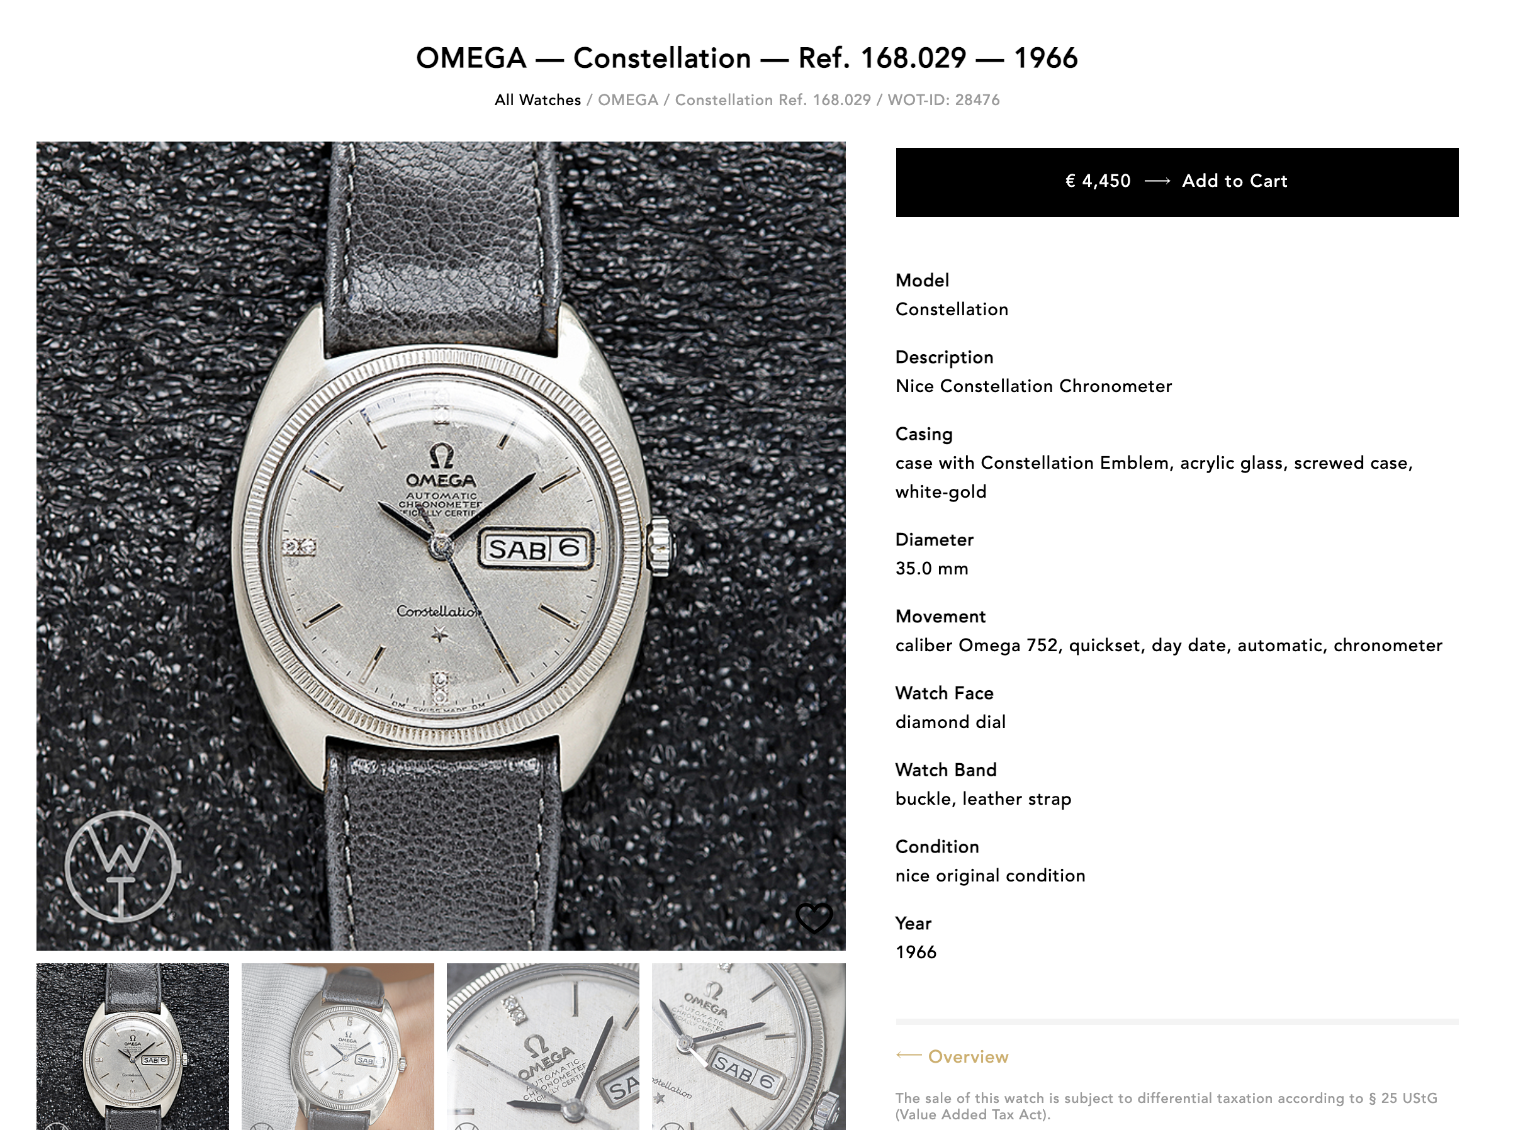Image resolution: width=1523 pixels, height=1130 pixels.
Task: Click the differential taxation note text
Action: pyautogui.click(x=1166, y=1106)
